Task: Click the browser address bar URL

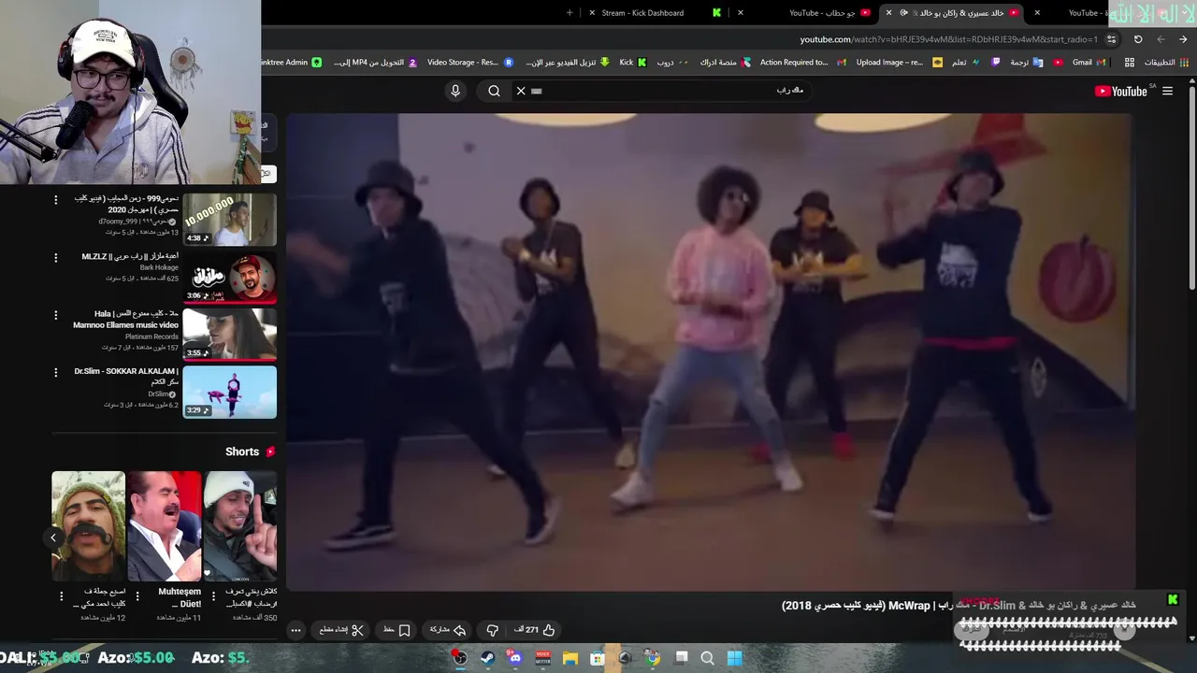Action: pos(948,39)
